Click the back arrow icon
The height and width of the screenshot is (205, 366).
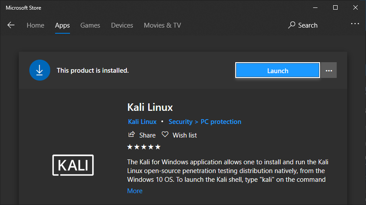[x=11, y=25]
